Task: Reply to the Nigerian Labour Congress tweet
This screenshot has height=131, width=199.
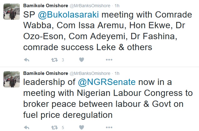Action: (27, 127)
